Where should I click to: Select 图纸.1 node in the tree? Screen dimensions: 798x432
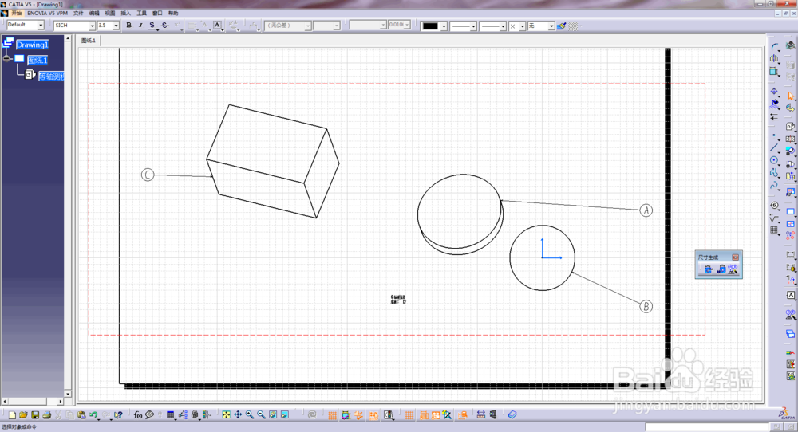[x=38, y=61]
